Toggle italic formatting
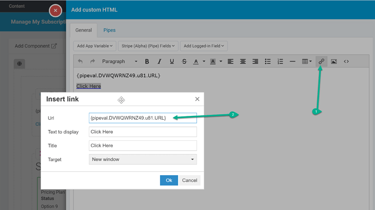The image size is (375, 210). (159, 61)
